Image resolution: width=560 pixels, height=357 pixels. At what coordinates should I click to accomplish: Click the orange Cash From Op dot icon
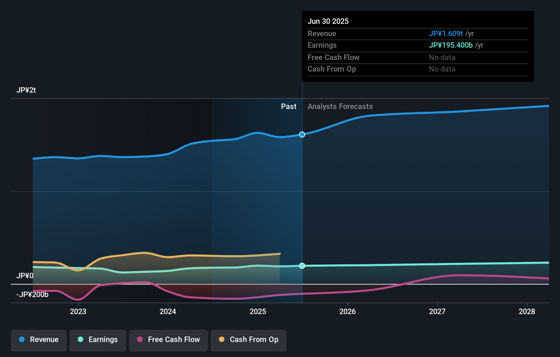[222, 340]
